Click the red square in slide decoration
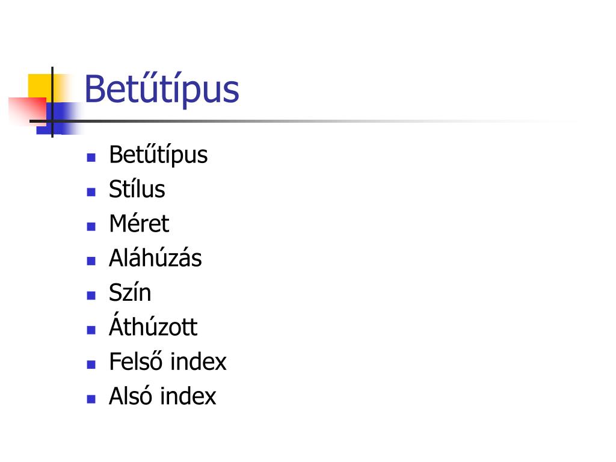The image size is (616, 462). click(x=26, y=111)
